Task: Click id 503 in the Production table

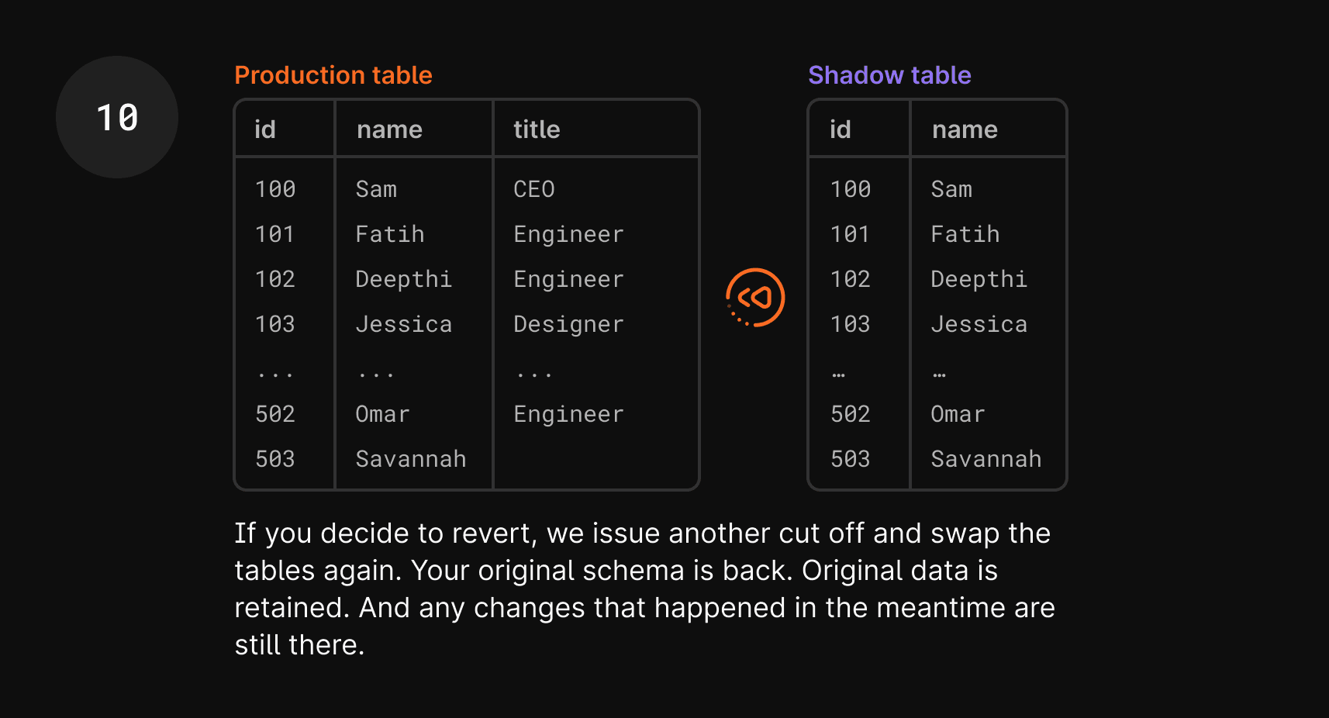Action: (275, 459)
